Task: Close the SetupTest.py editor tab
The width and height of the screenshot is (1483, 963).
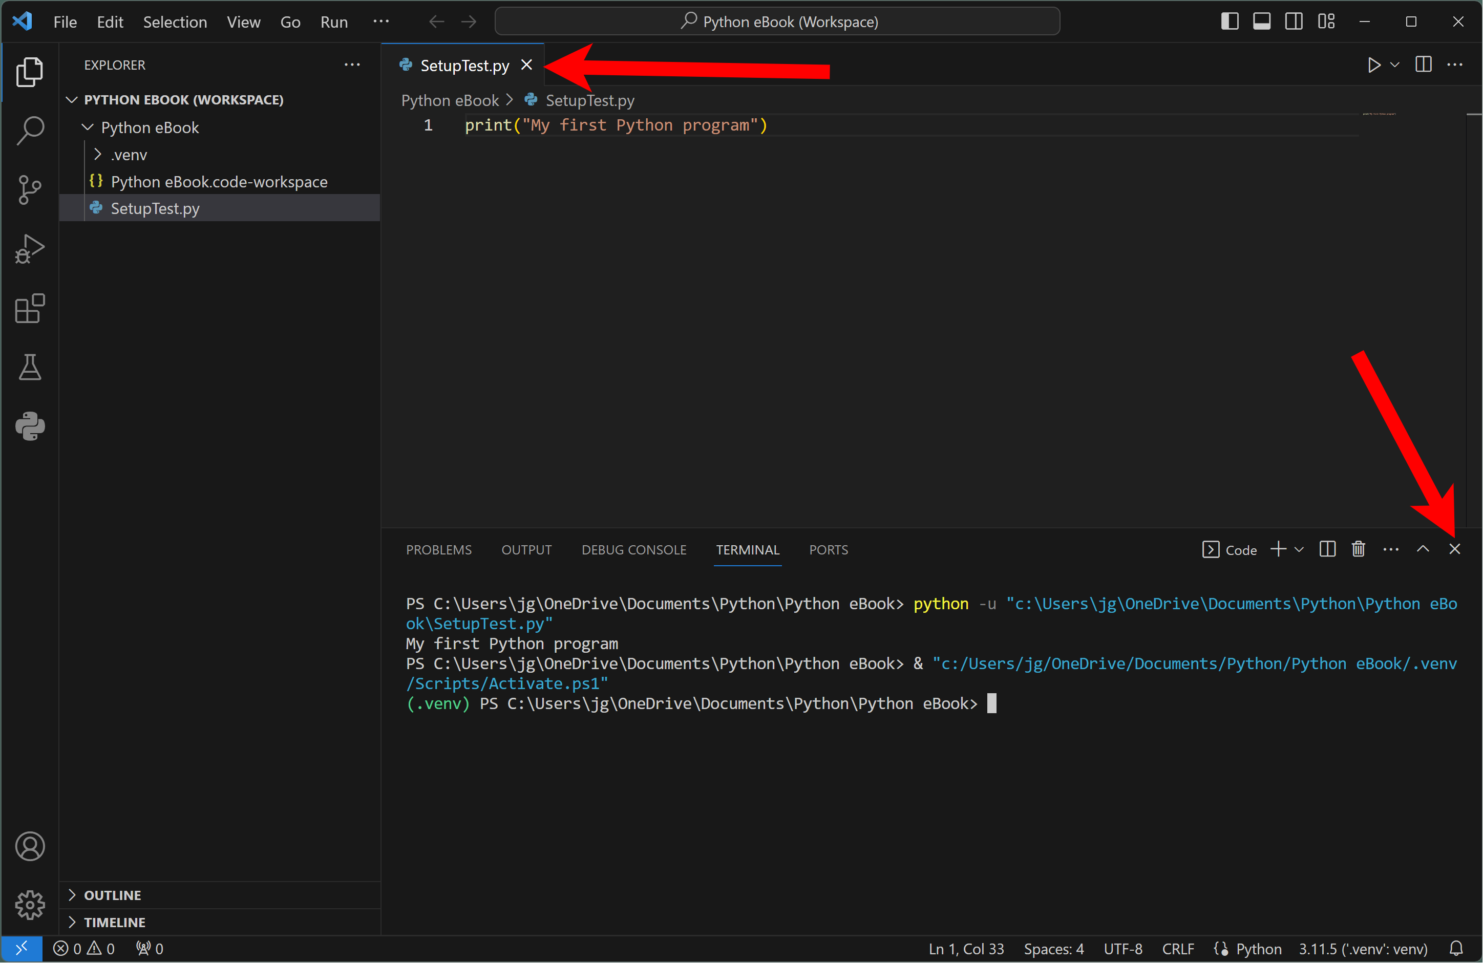Action: pyautogui.click(x=526, y=65)
